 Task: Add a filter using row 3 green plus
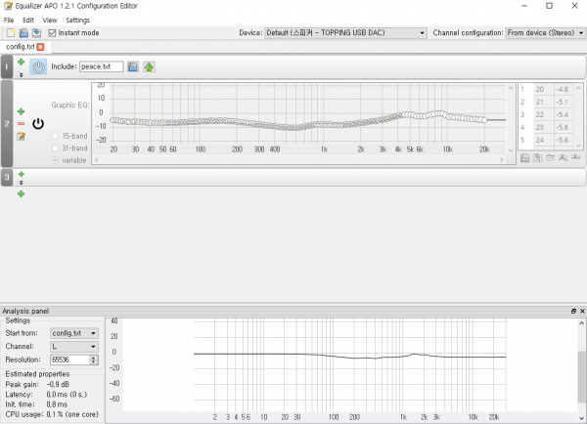pos(21,174)
